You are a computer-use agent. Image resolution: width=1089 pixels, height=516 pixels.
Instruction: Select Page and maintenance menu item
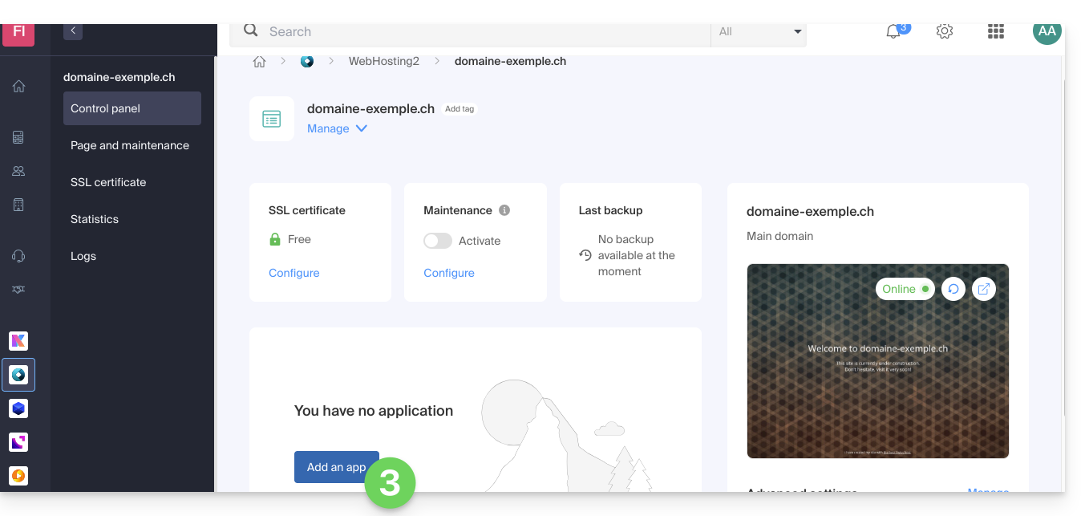point(130,145)
